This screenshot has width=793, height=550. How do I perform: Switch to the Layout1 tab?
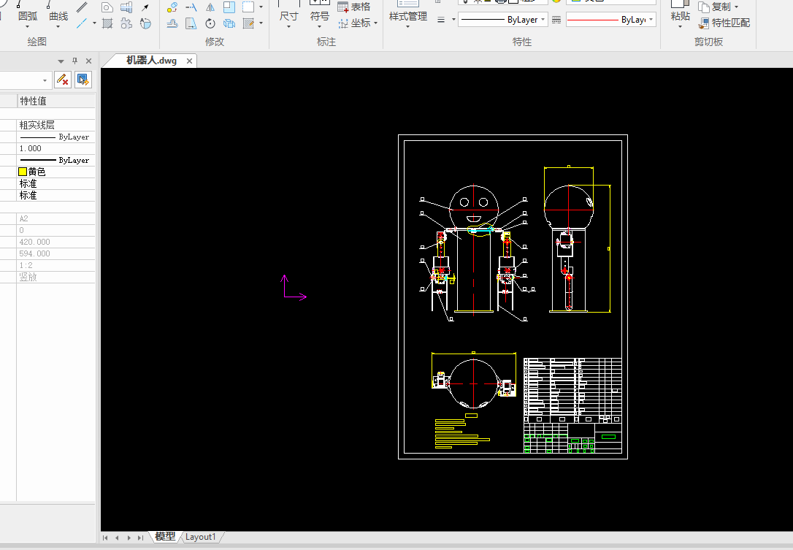tap(200, 537)
